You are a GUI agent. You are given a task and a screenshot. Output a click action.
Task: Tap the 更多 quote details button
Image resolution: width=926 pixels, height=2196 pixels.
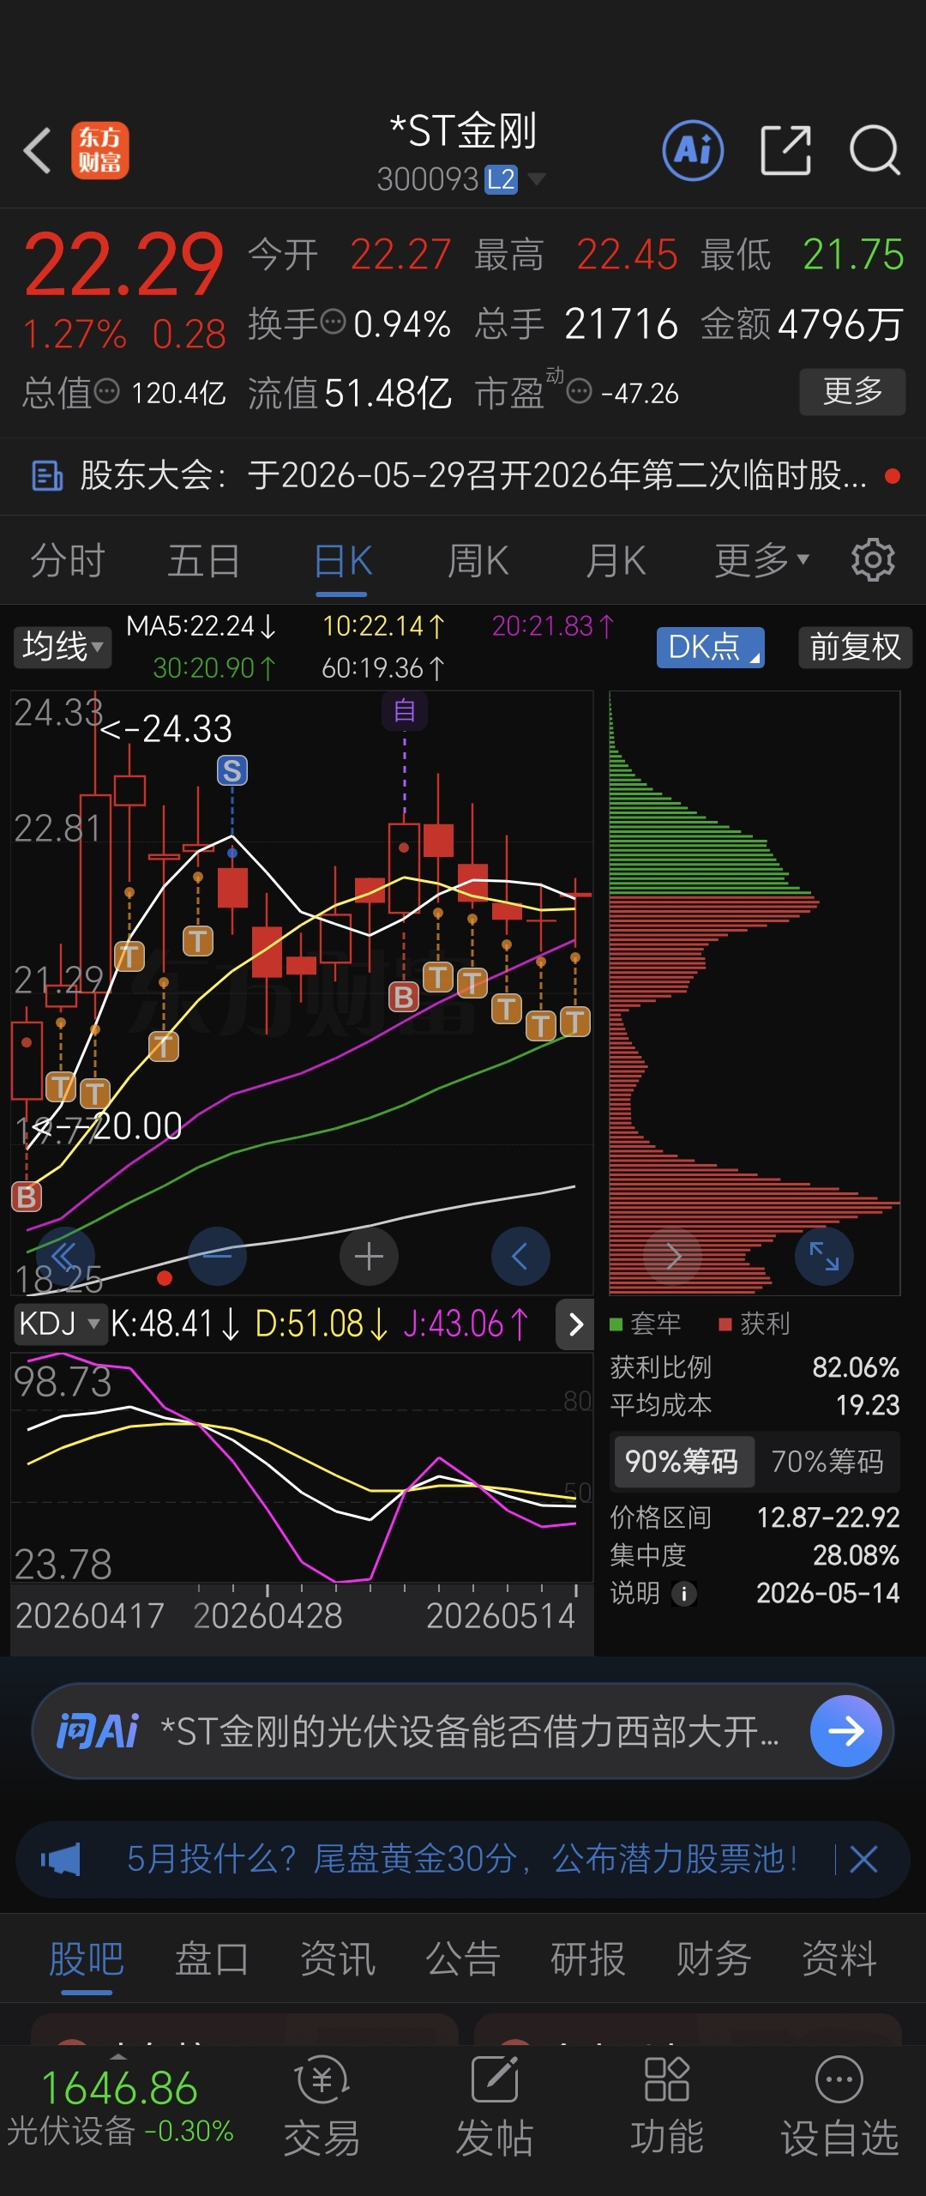pyautogui.click(x=852, y=391)
